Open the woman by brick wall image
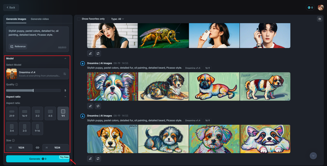The height and width of the screenshot is (166, 327). click(112, 36)
